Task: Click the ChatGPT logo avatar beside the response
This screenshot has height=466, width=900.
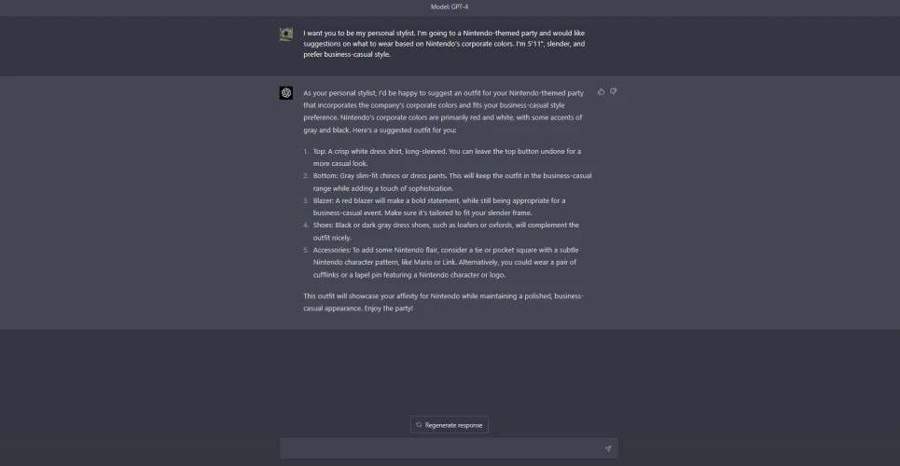Action: [286, 93]
